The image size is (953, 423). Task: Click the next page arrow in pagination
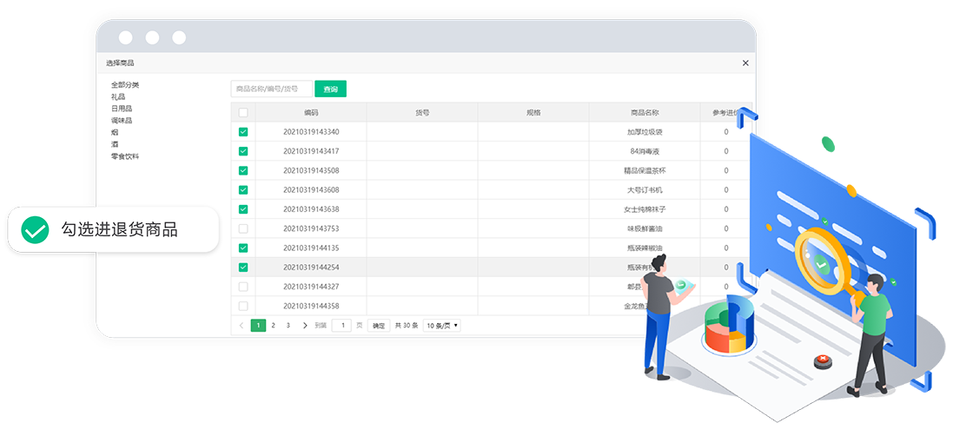click(305, 326)
